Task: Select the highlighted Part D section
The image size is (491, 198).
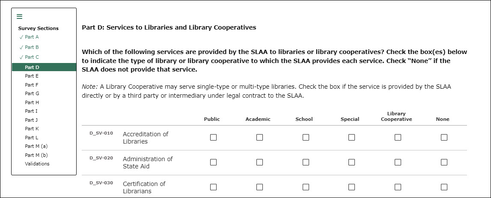Action: (32, 67)
